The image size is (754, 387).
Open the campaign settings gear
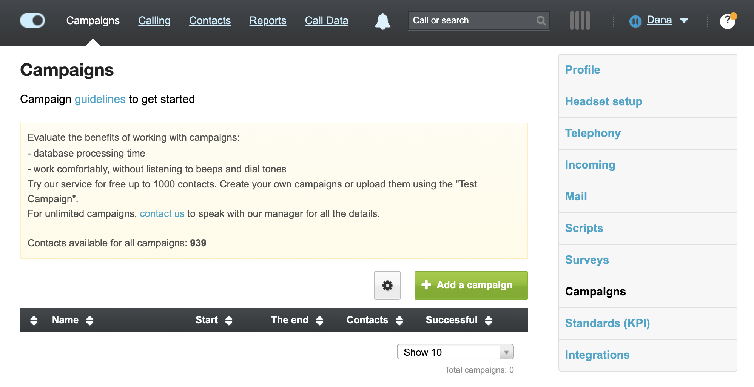point(387,286)
